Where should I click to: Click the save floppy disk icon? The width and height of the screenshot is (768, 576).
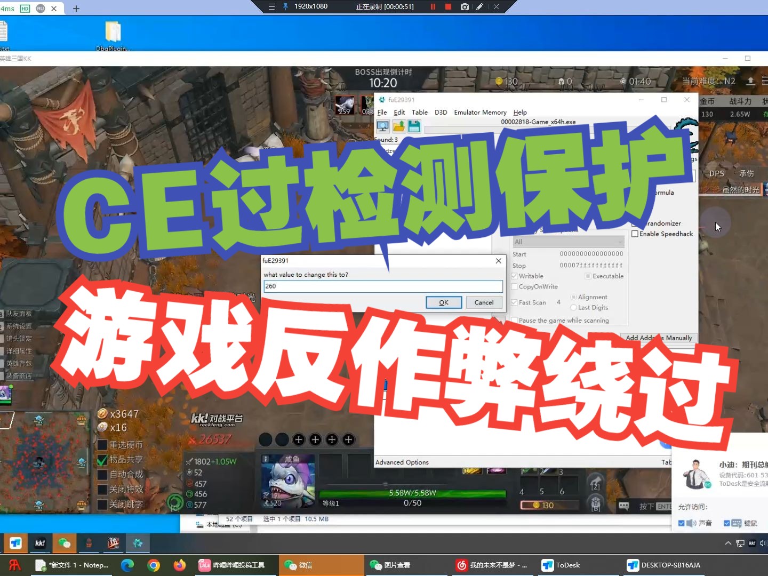pyautogui.click(x=414, y=126)
